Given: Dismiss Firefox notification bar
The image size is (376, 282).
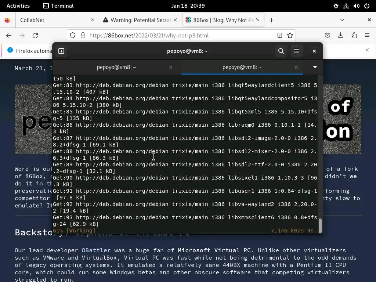Looking at the screenshot, I should [367, 50].
